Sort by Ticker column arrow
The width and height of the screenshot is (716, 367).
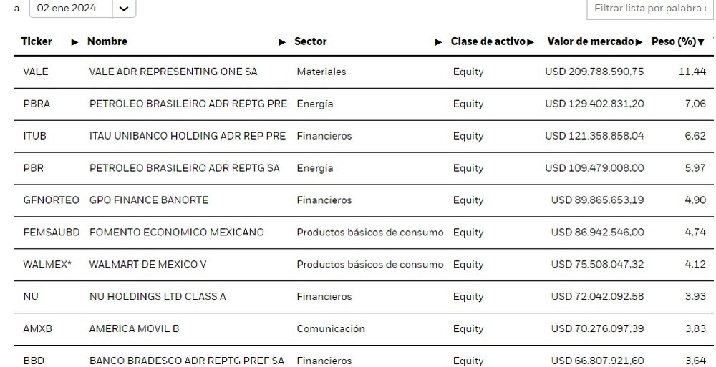tap(74, 42)
